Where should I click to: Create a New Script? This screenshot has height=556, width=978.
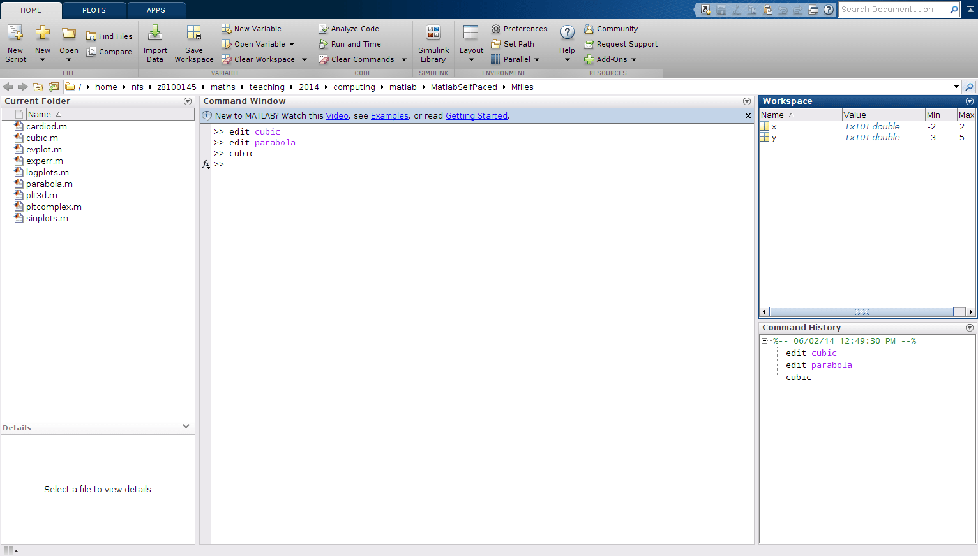(x=15, y=43)
